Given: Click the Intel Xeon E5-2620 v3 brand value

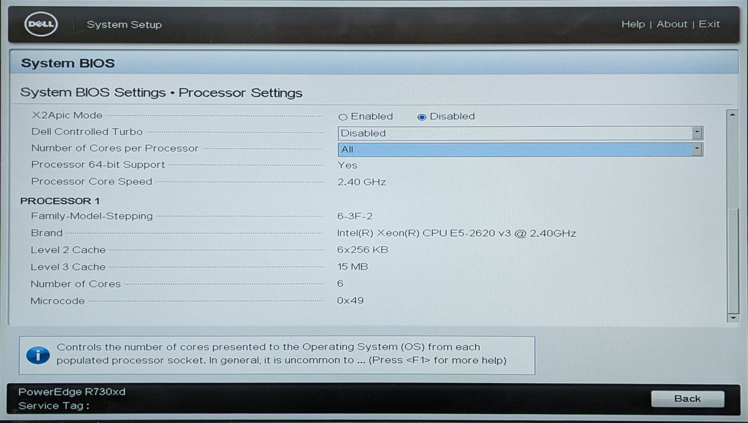Looking at the screenshot, I should 457,233.
